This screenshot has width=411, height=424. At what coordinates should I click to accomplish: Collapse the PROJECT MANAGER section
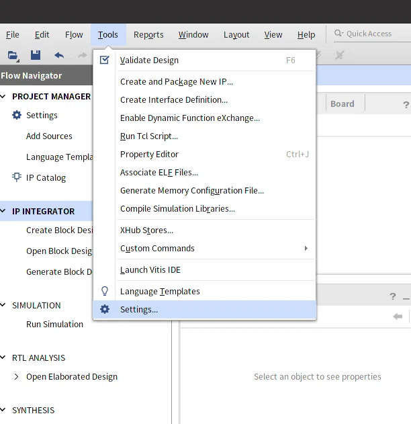pyautogui.click(x=3, y=96)
